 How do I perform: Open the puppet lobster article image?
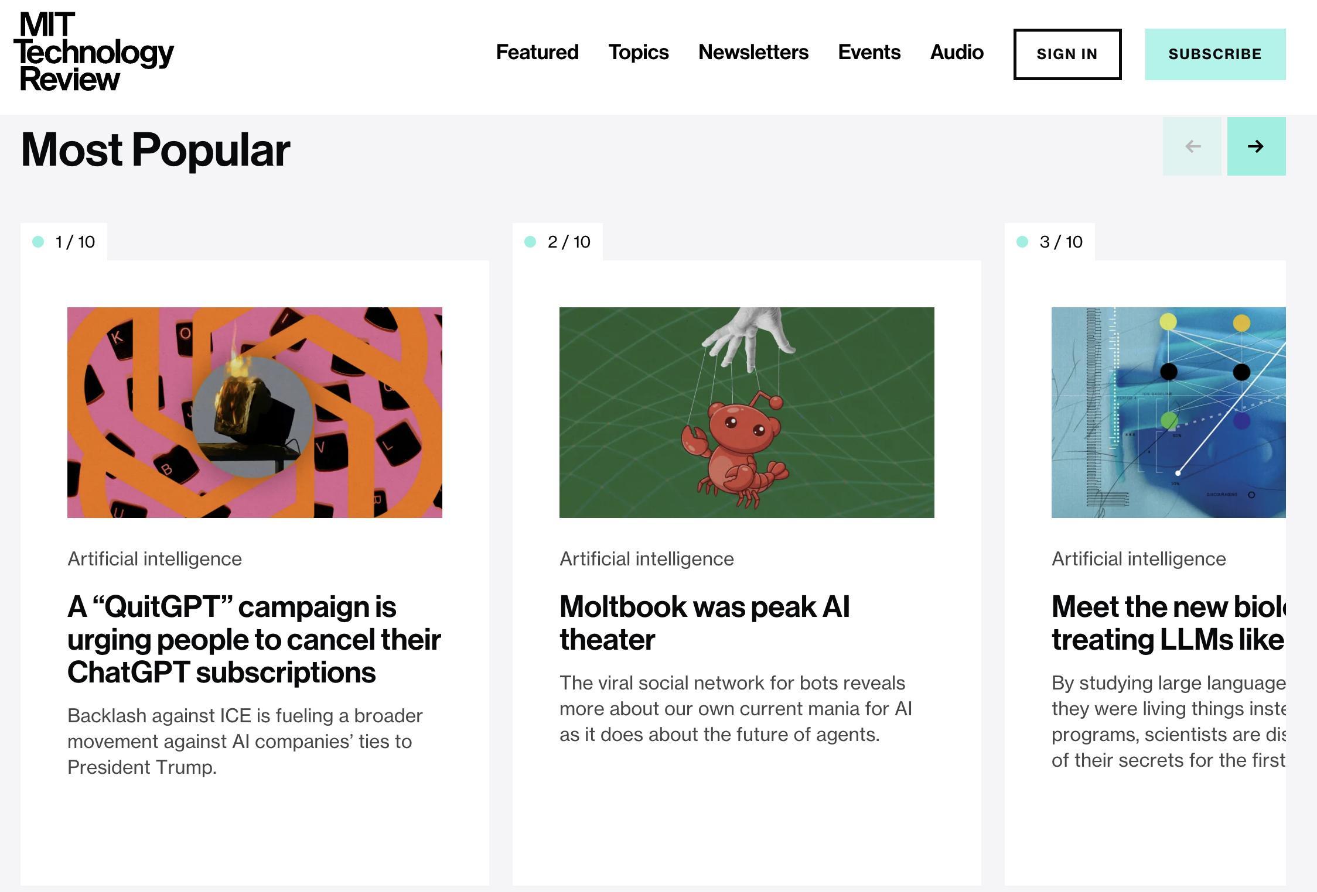[x=746, y=412]
